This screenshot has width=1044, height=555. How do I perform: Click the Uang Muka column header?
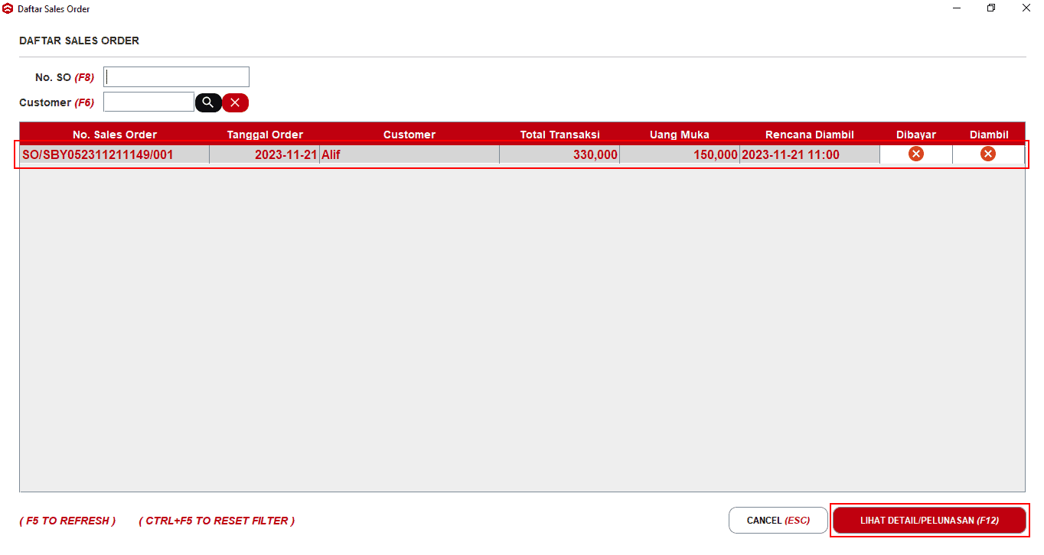[x=680, y=135]
